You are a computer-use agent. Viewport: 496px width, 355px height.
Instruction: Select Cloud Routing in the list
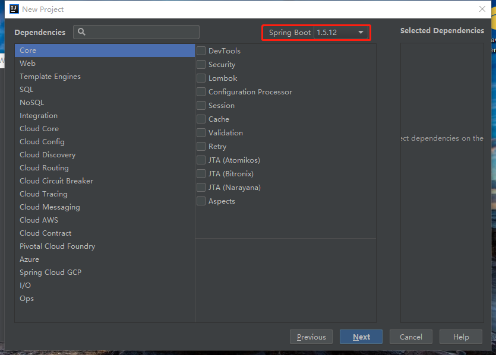[105, 168]
